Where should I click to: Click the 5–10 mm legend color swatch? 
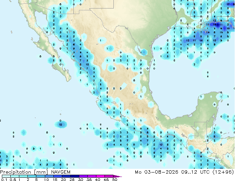(40, 176)
